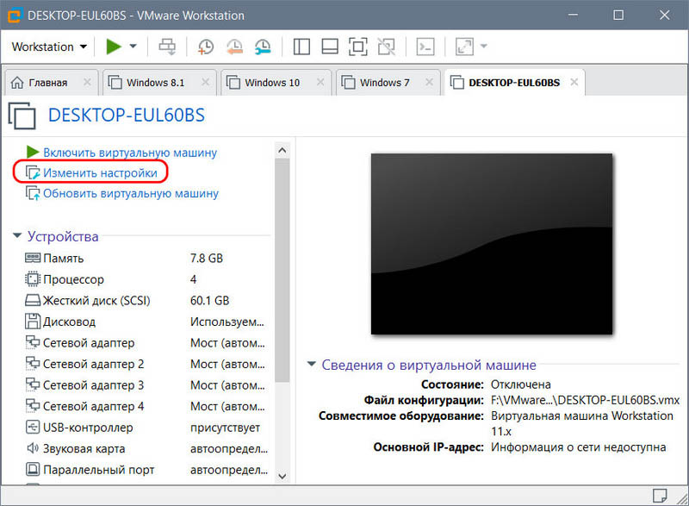Screen dimensions: 689x506
Task: Click Включить виртуальную машину link
Action: coord(130,153)
